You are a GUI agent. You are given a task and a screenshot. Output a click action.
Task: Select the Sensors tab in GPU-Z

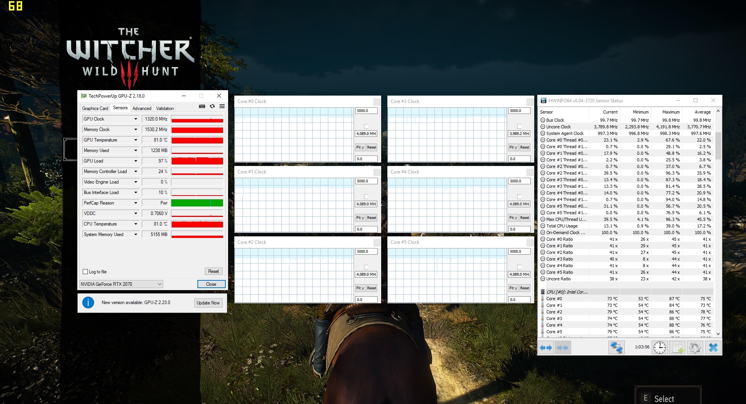[120, 108]
